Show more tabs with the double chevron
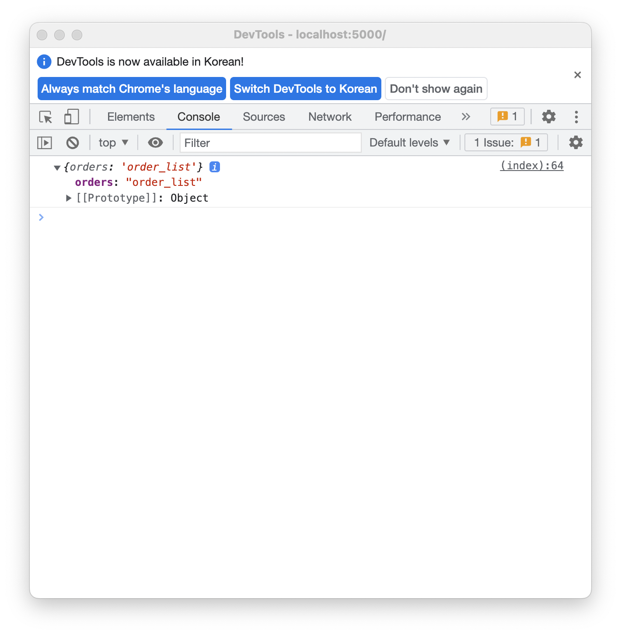 click(466, 117)
